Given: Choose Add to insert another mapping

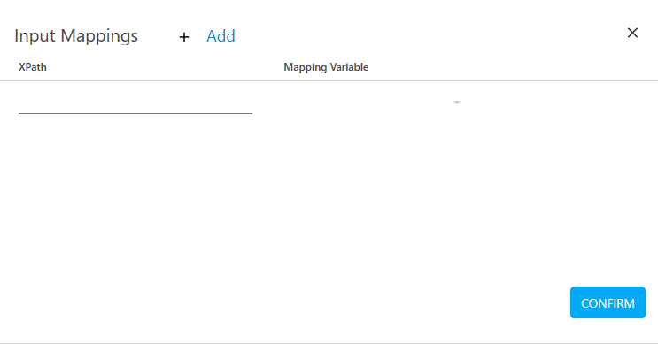Looking at the screenshot, I should pyautogui.click(x=221, y=36).
